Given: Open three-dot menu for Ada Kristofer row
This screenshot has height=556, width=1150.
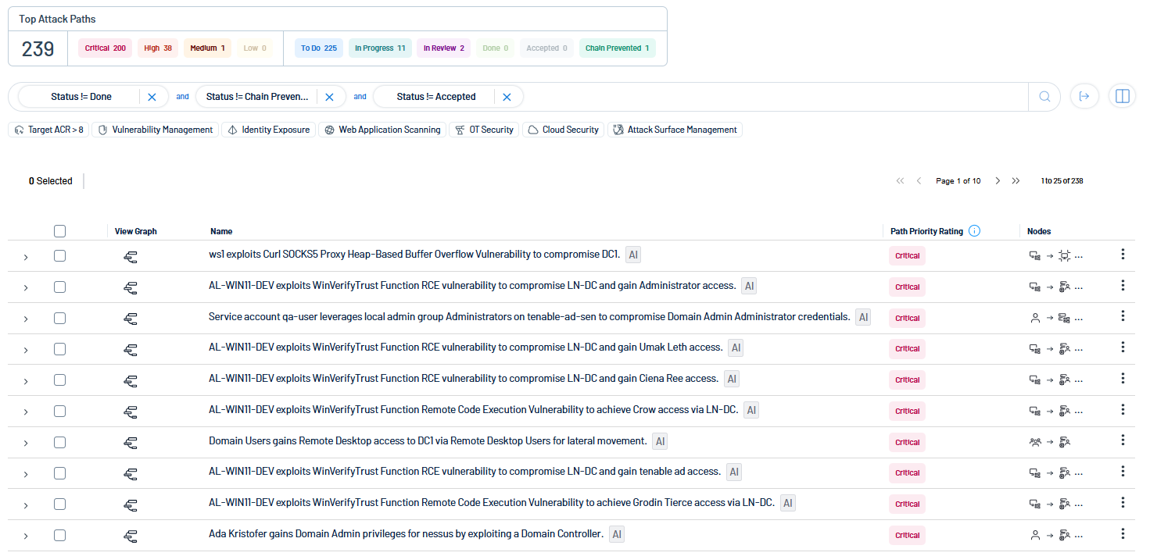Looking at the screenshot, I should click(1123, 534).
